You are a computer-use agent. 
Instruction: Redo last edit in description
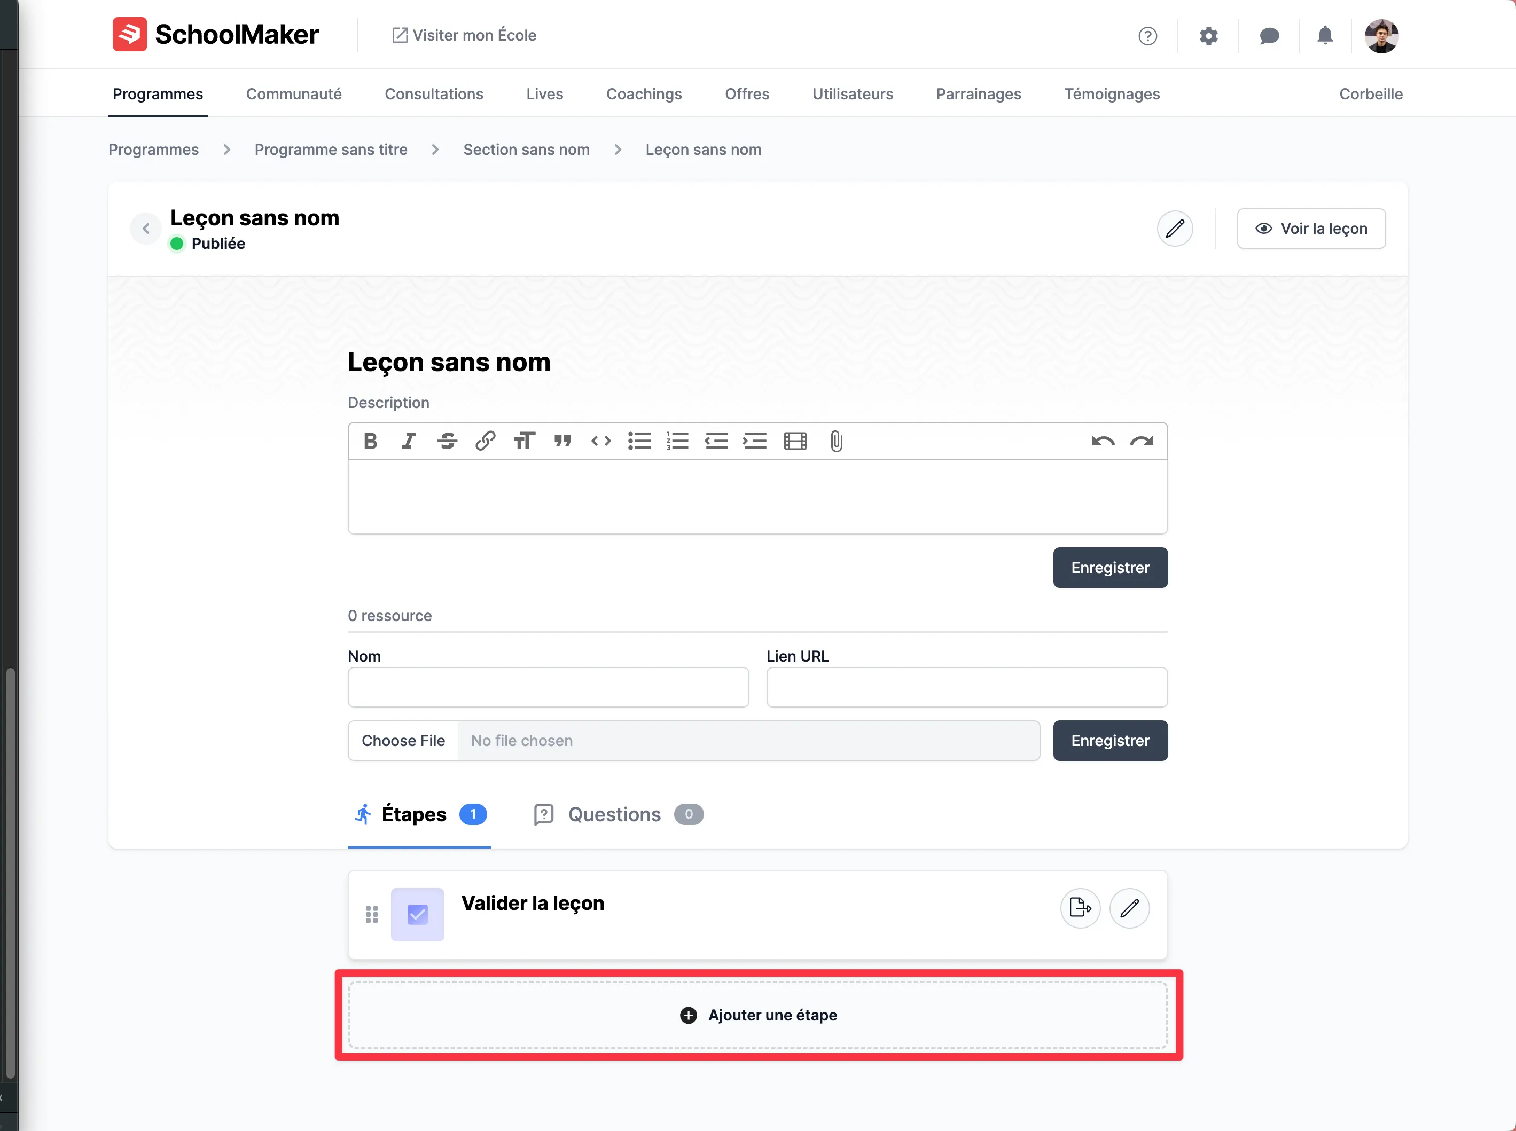tap(1142, 441)
